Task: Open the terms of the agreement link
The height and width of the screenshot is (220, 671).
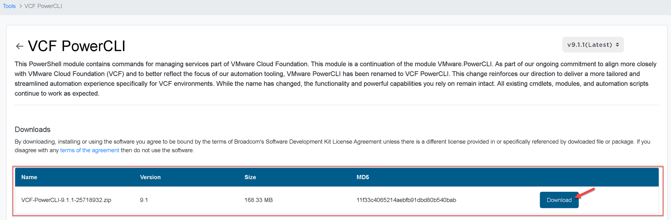Action: (90, 150)
